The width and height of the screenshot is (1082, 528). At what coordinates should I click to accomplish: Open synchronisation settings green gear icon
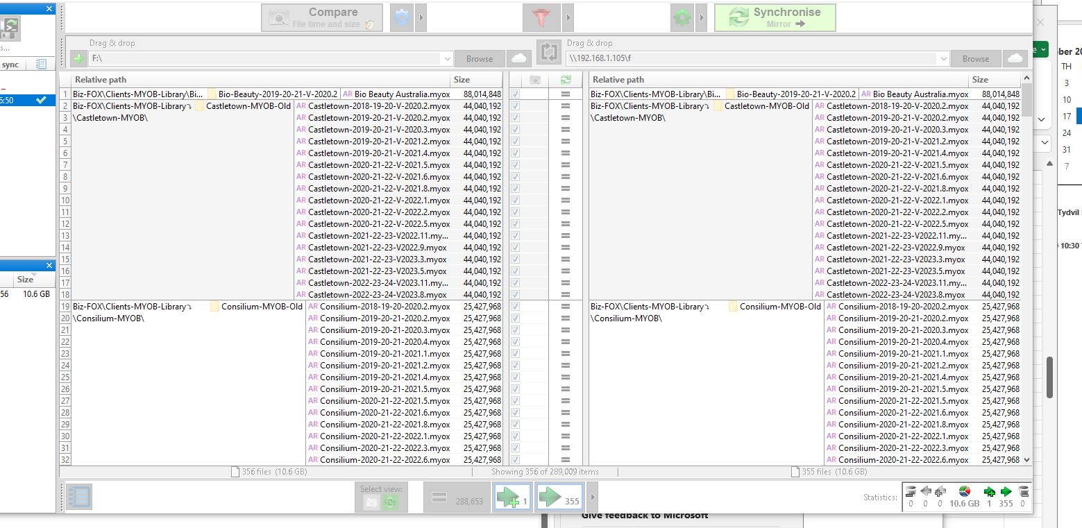click(x=682, y=18)
